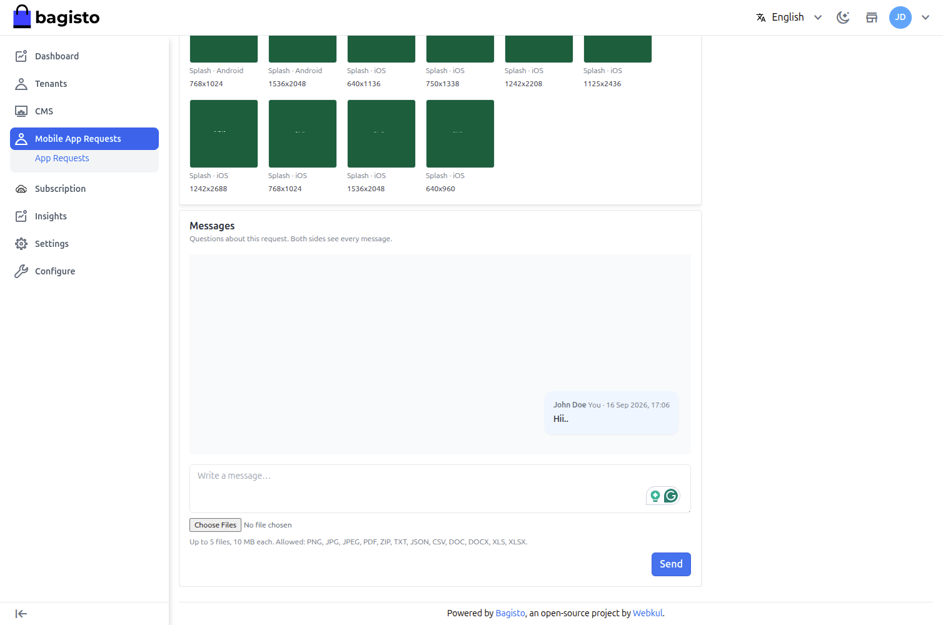The width and height of the screenshot is (943, 625).
Task: Click the Send button
Action: (x=671, y=564)
